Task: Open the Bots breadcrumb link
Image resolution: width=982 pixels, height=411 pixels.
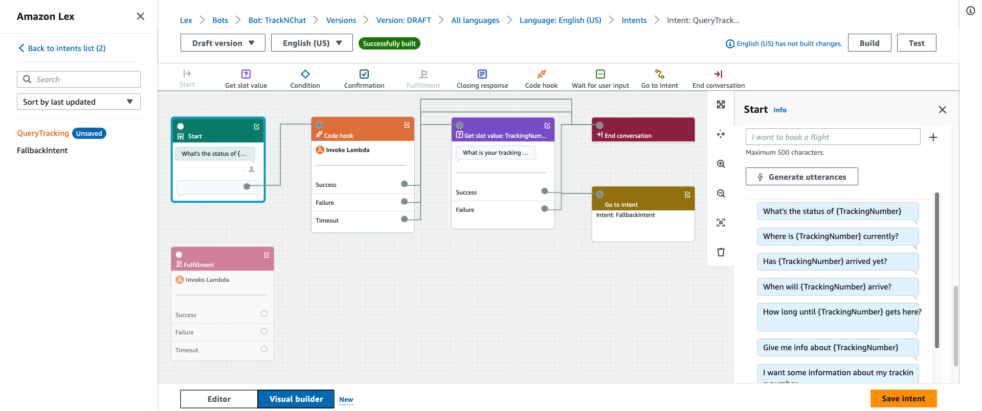Action: click(x=220, y=20)
